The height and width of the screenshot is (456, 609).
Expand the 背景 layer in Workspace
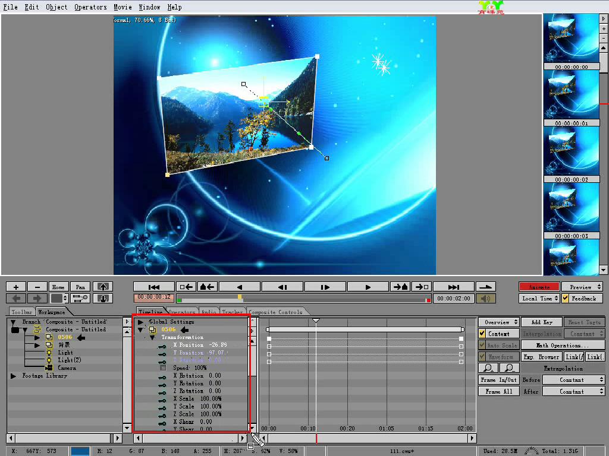pos(37,345)
